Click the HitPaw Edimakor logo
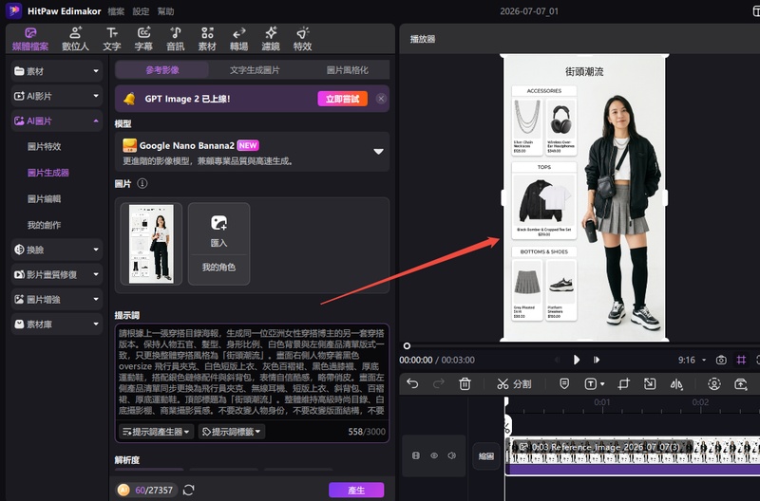The width and height of the screenshot is (760, 501). [x=13, y=10]
